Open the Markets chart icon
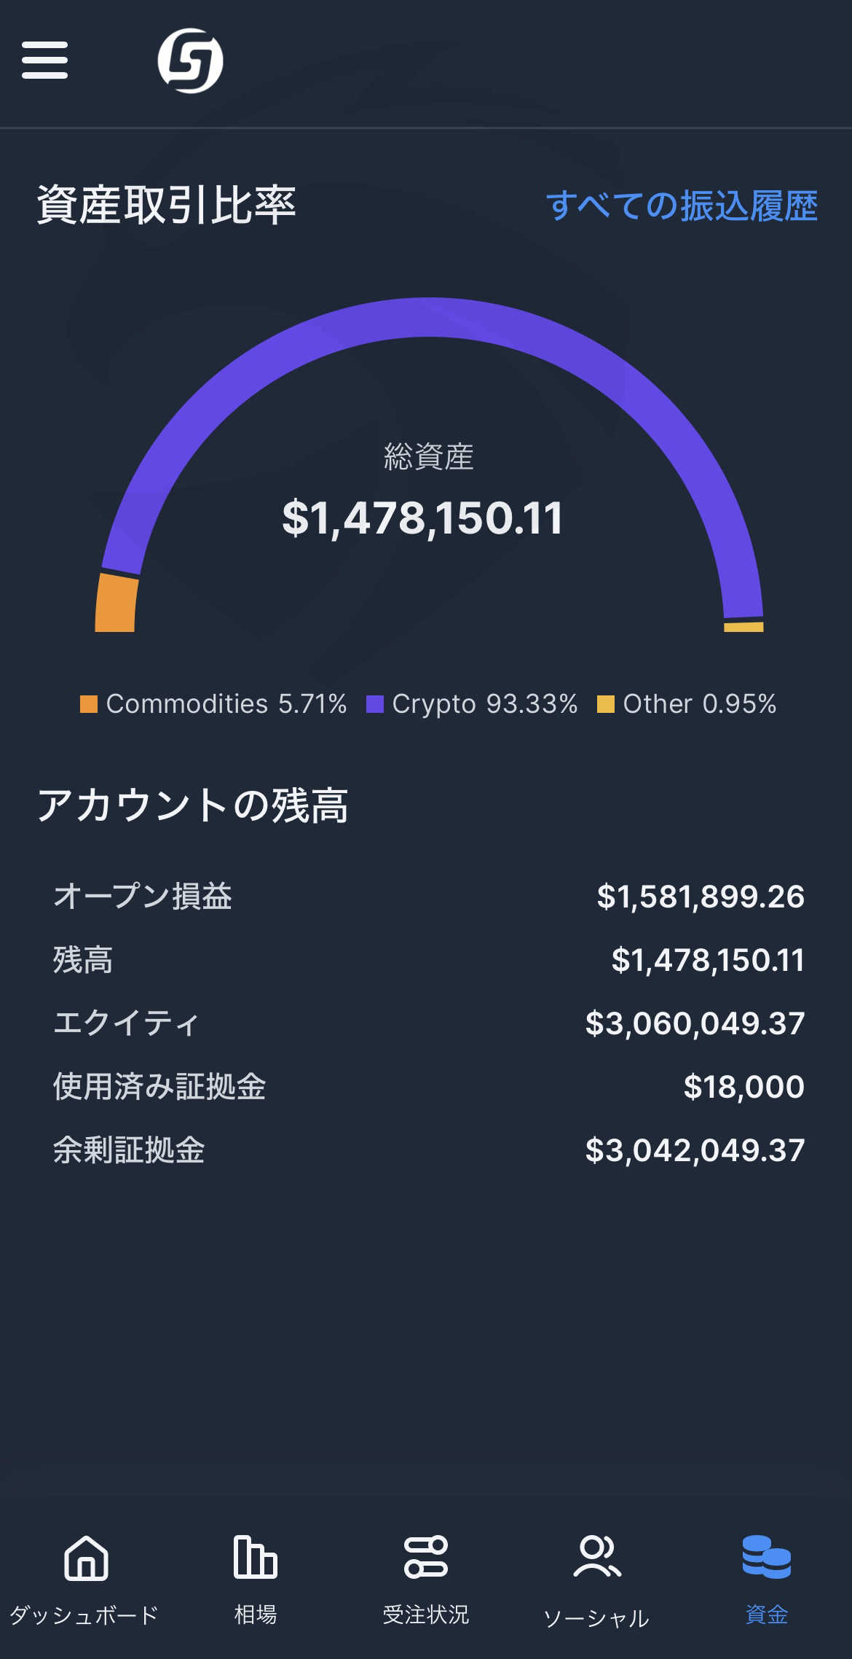This screenshot has height=1659, width=852. point(255,1557)
